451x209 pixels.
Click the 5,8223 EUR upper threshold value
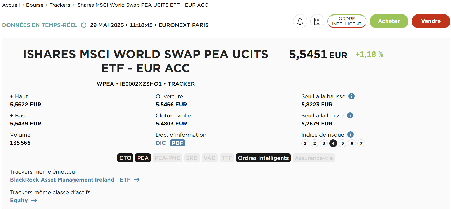click(317, 104)
